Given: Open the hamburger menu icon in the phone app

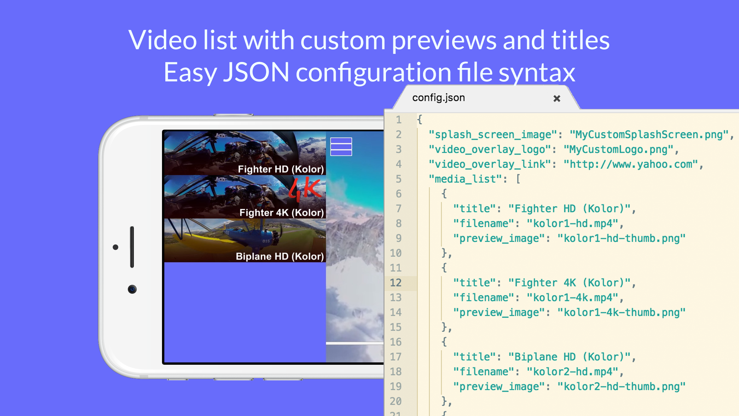Looking at the screenshot, I should click(x=341, y=147).
